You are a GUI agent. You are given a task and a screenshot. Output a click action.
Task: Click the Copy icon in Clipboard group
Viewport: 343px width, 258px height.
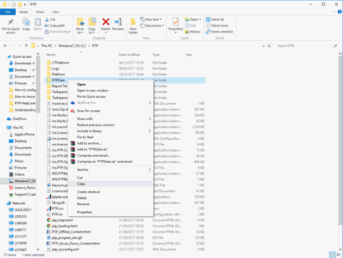coord(26,24)
